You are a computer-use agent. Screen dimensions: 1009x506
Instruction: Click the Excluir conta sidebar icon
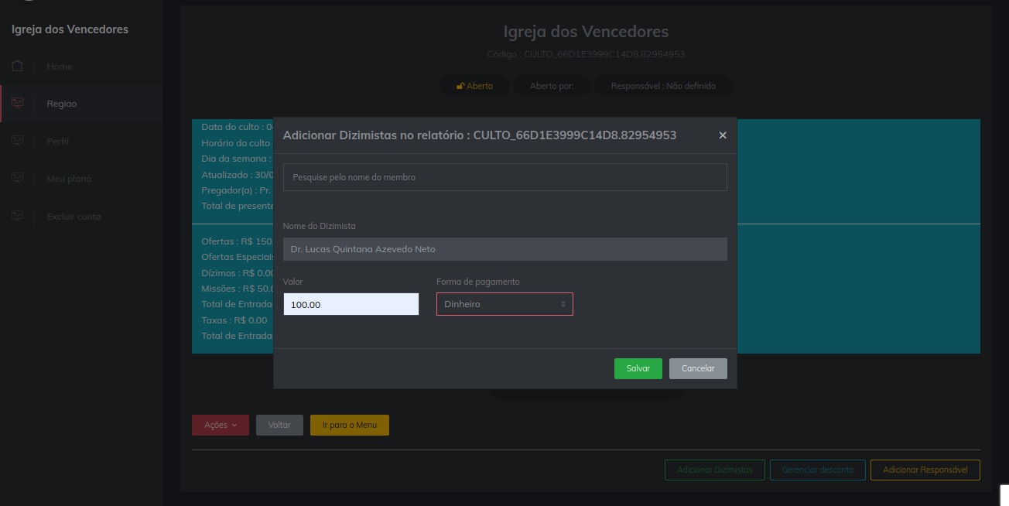pos(17,216)
